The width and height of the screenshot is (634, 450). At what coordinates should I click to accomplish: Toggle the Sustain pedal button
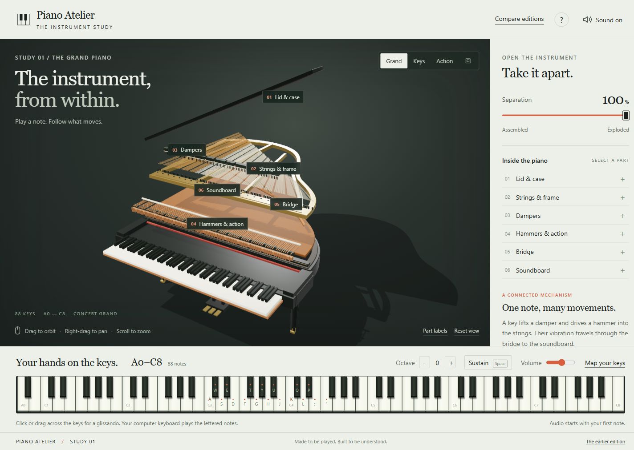488,363
